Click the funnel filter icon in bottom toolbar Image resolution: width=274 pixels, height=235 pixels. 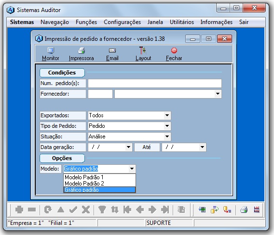click(102, 210)
